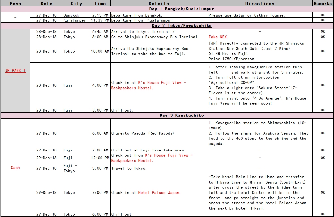The height and width of the screenshot is (217, 334).
Task: Select the Check in at K's House cell
Action: point(159,85)
